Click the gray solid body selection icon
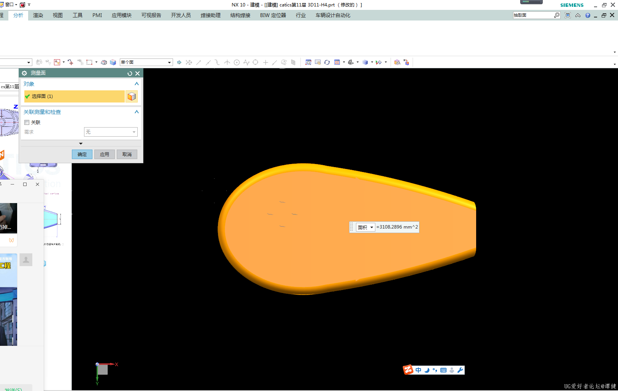The width and height of the screenshot is (618, 391). coord(104,62)
